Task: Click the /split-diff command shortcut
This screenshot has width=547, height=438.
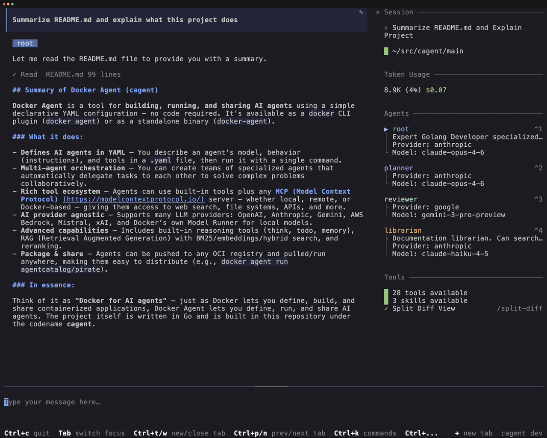Action: (520, 308)
